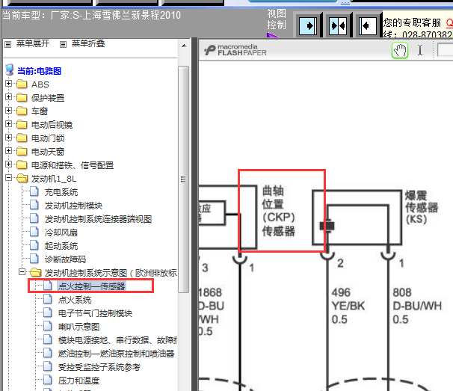Click the document icon beside 起动系统
Screen dimensions: 453x391
34,246
